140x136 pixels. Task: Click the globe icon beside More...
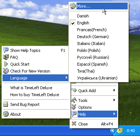(73, 6)
